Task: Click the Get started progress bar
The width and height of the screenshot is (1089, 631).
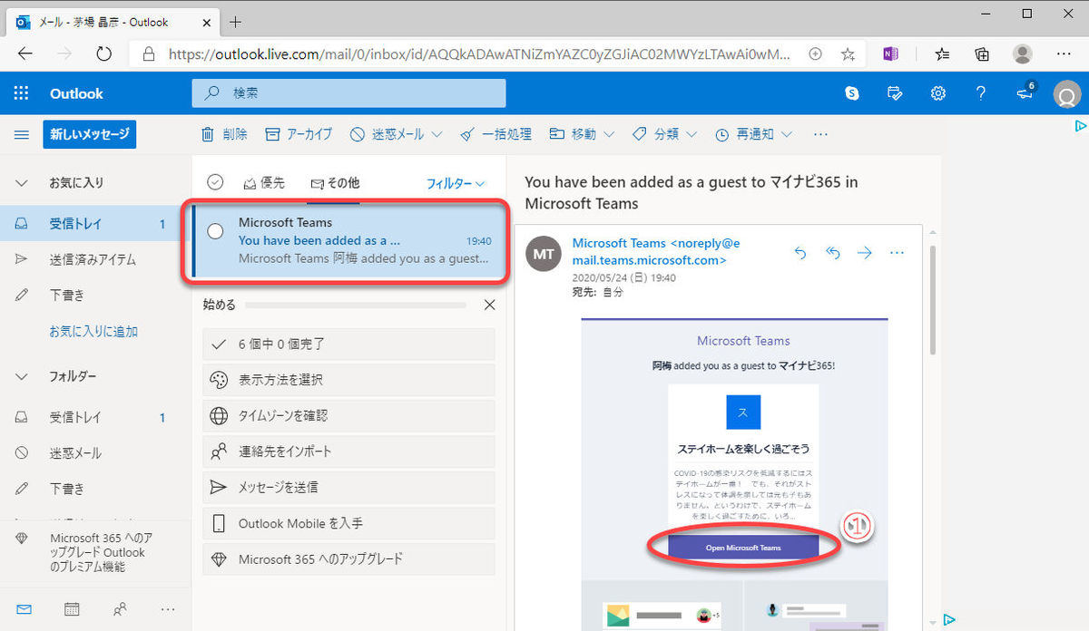Action: coord(358,306)
